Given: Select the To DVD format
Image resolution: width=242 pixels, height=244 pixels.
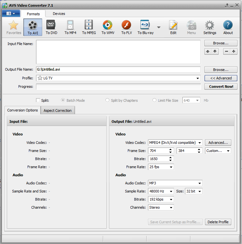Looking at the screenshot, I should (x=52, y=27).
